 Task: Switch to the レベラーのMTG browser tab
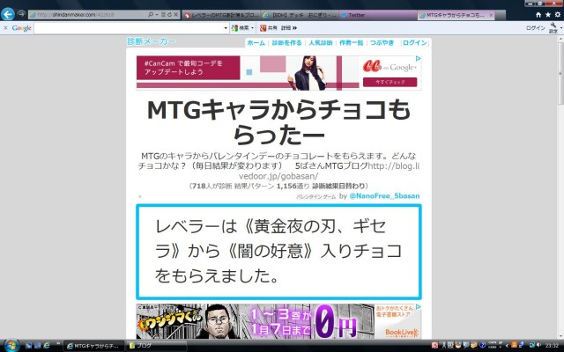[x=221, y=15]
